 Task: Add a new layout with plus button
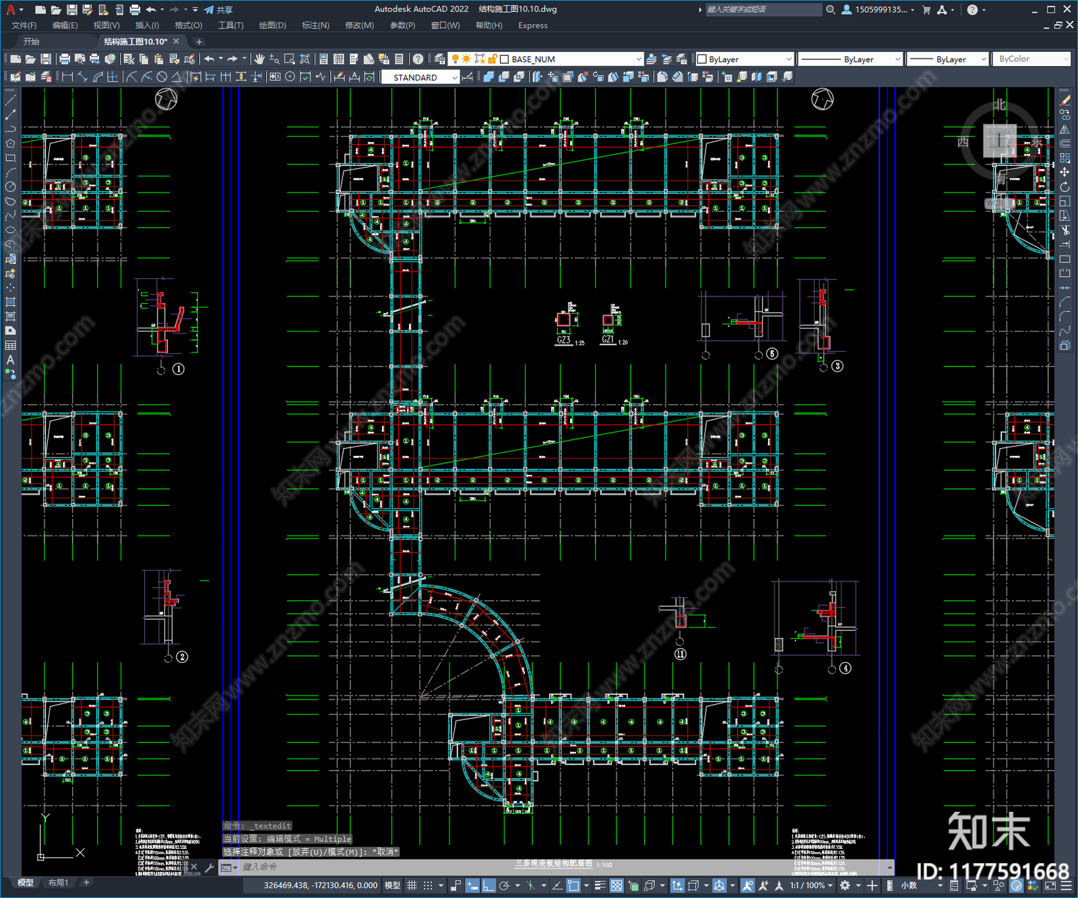tap(86, 883)
